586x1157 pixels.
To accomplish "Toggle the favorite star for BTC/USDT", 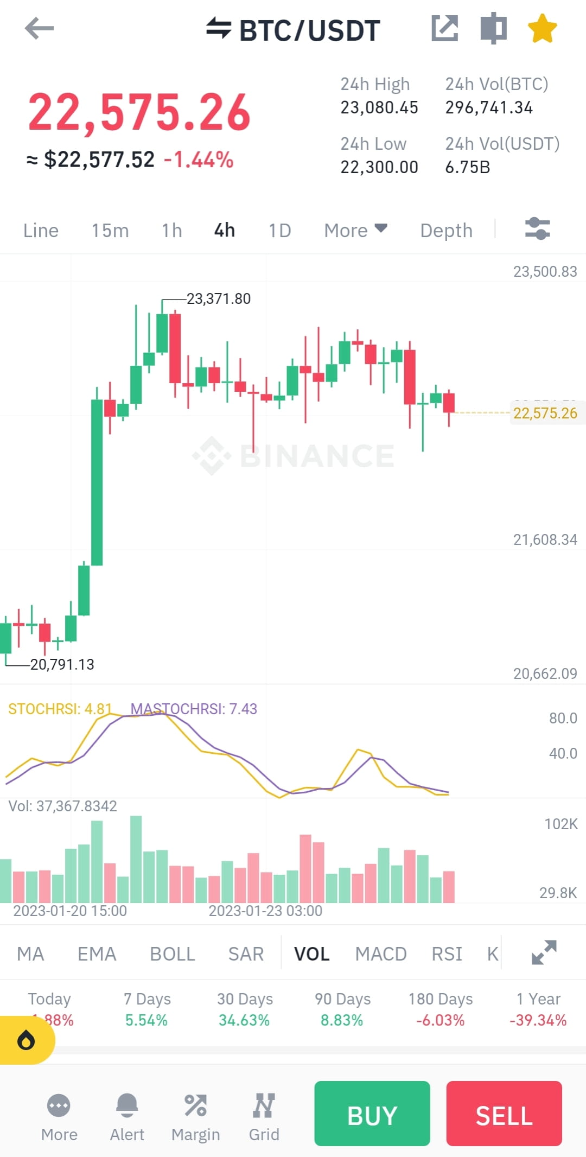I will pyautogui.click(x=542, y=29).
